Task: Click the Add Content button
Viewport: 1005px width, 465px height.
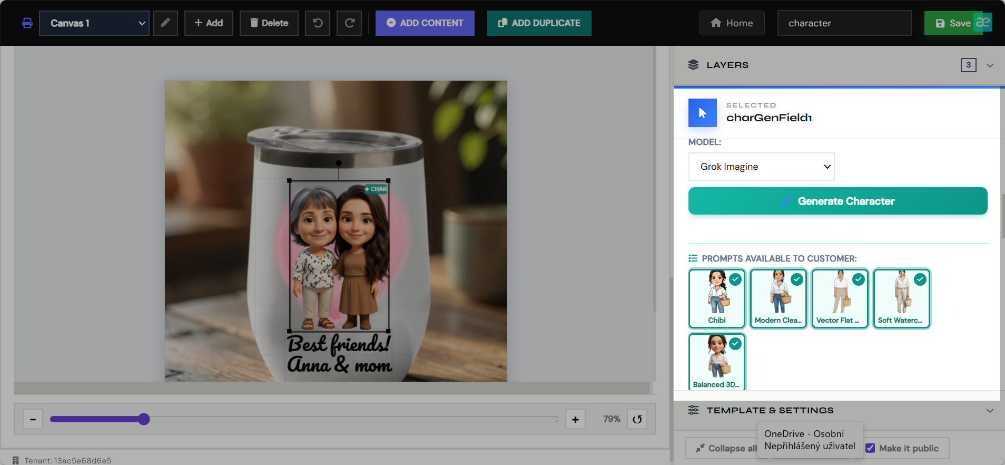Action: [x=425, y=23]
